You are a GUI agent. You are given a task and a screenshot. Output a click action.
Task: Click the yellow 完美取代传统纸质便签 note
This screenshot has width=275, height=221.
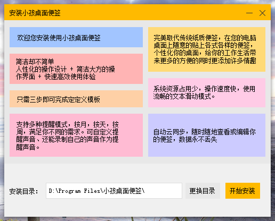pyautogui.click(x=207, y=49)
